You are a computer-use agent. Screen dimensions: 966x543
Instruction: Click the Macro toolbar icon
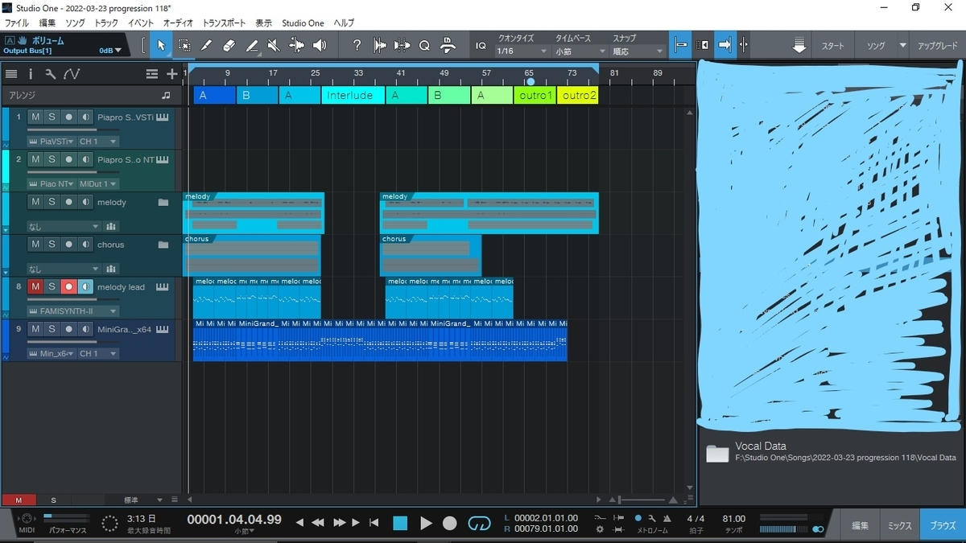[x=448, y=46]
